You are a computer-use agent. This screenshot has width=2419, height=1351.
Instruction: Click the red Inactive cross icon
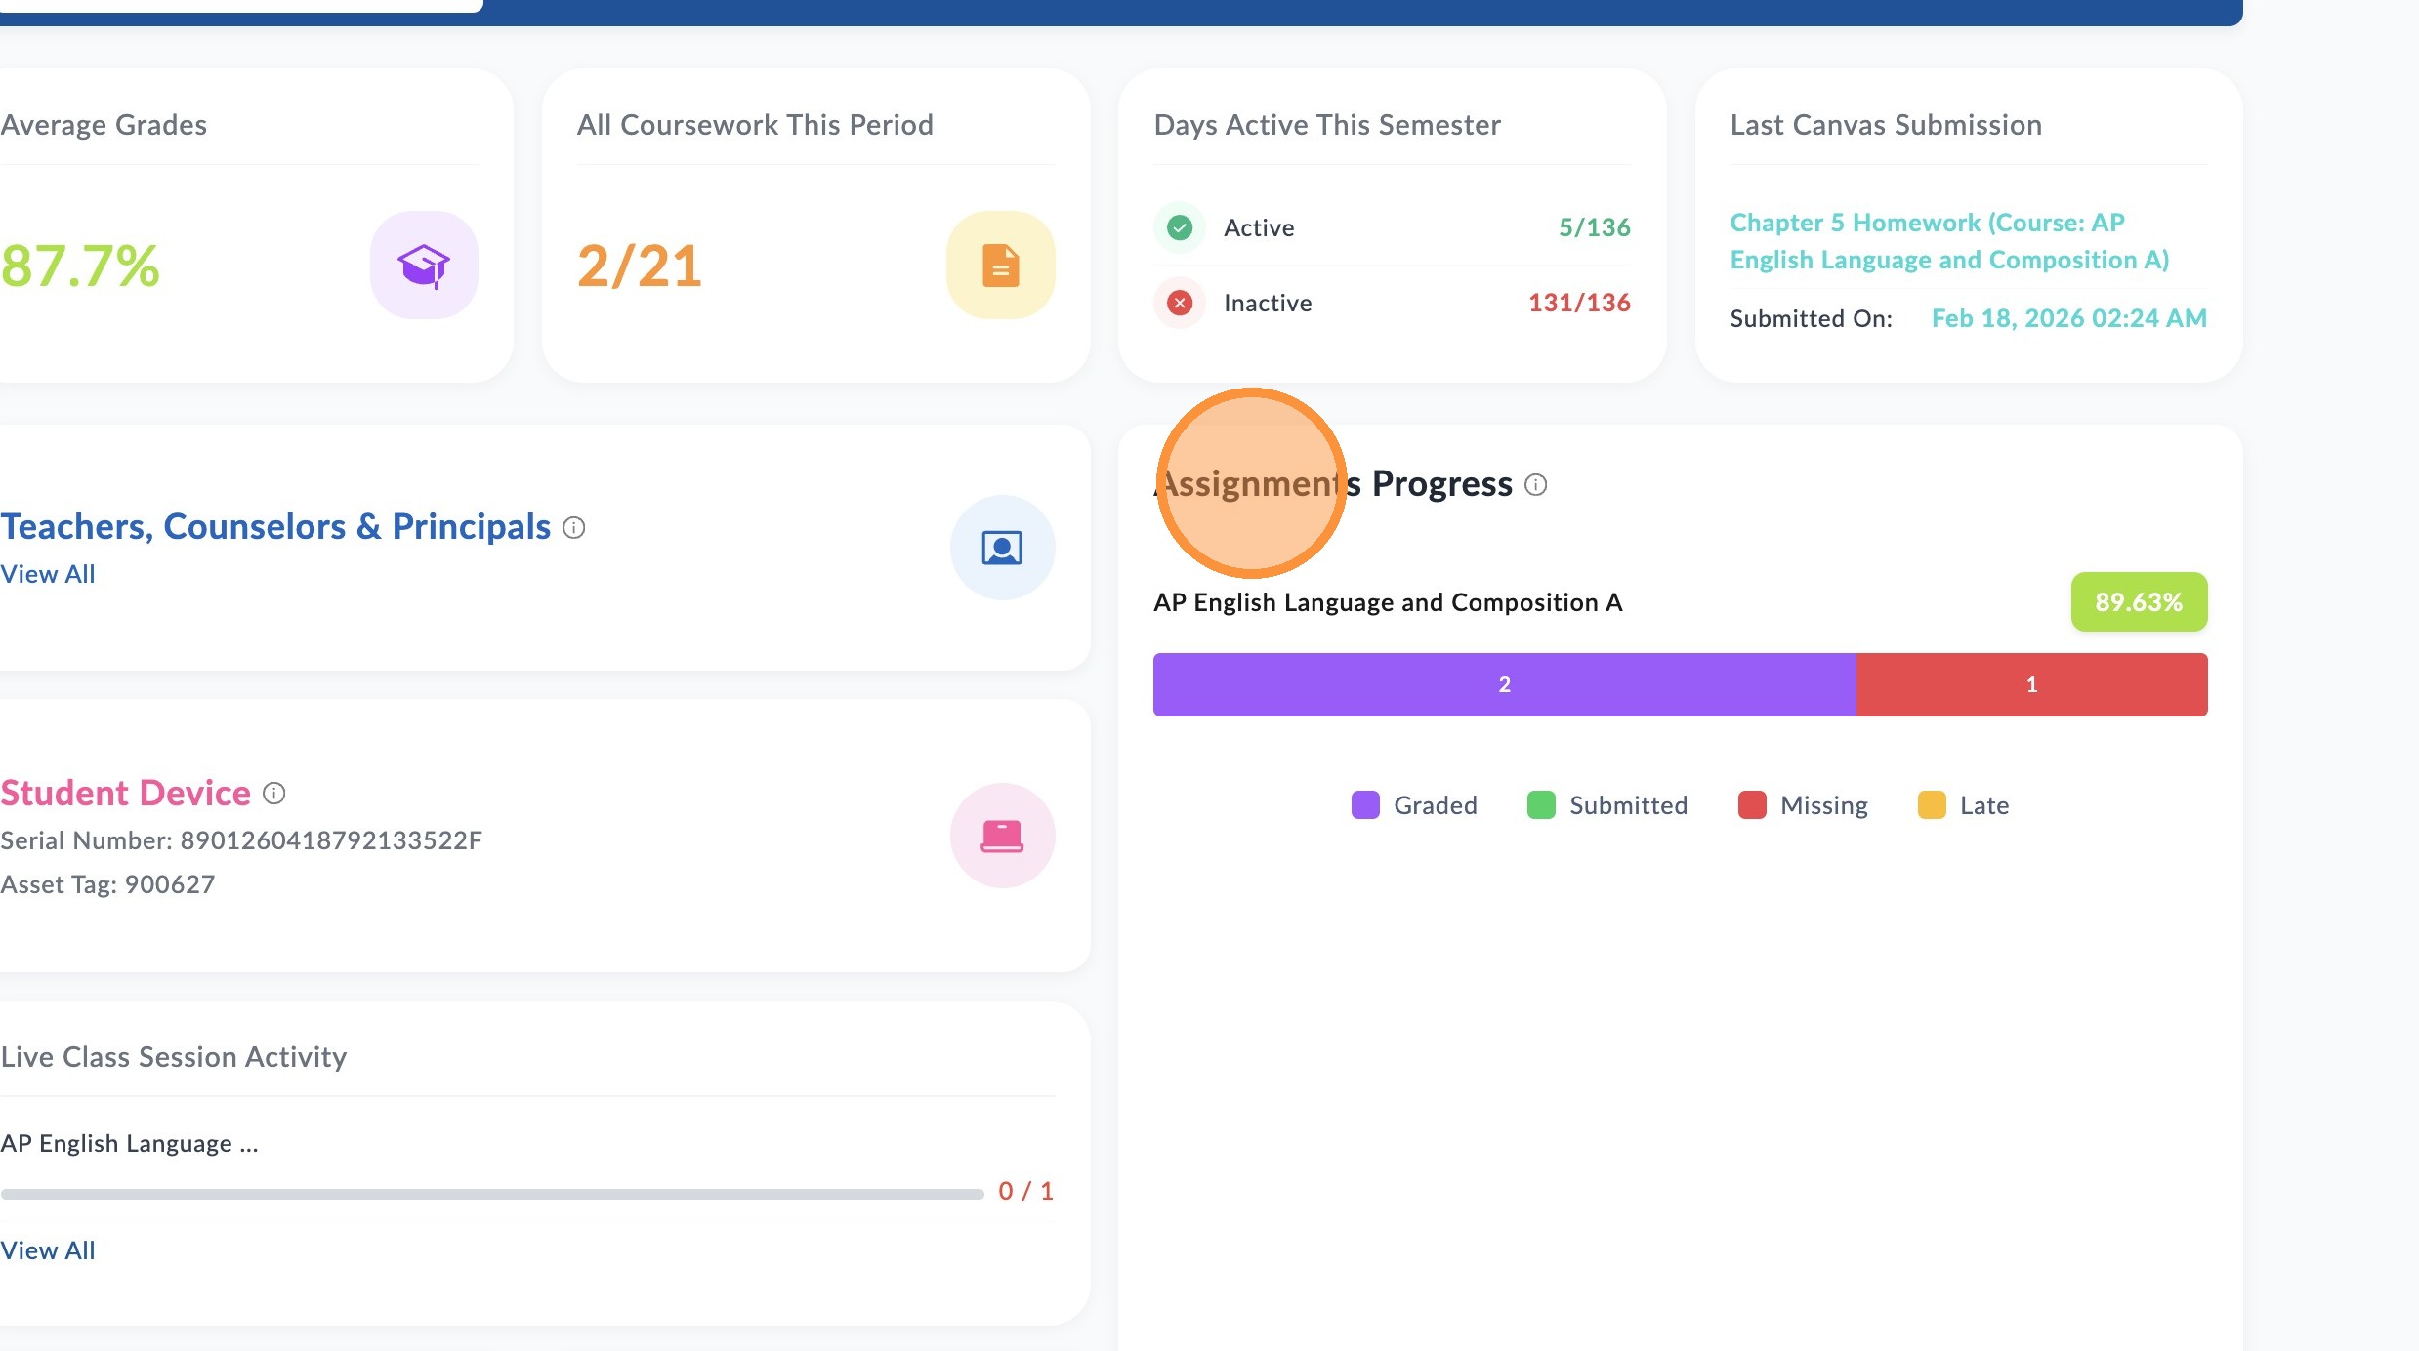pos(1180,303)
